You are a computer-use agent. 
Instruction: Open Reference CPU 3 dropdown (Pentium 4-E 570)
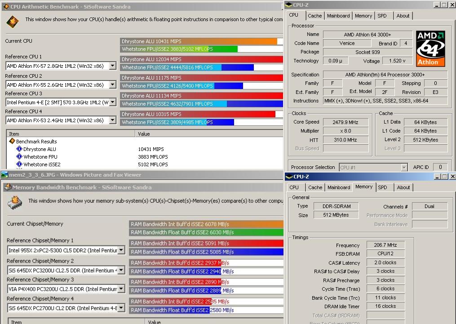point(113,102)
